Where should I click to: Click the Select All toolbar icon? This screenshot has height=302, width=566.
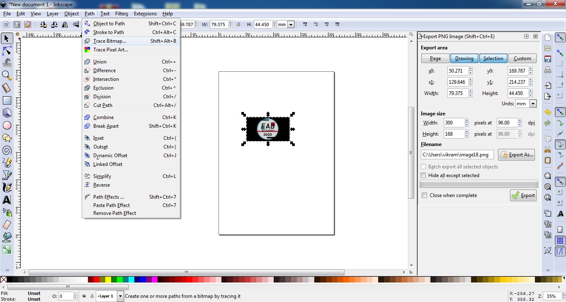click(7, 24)
